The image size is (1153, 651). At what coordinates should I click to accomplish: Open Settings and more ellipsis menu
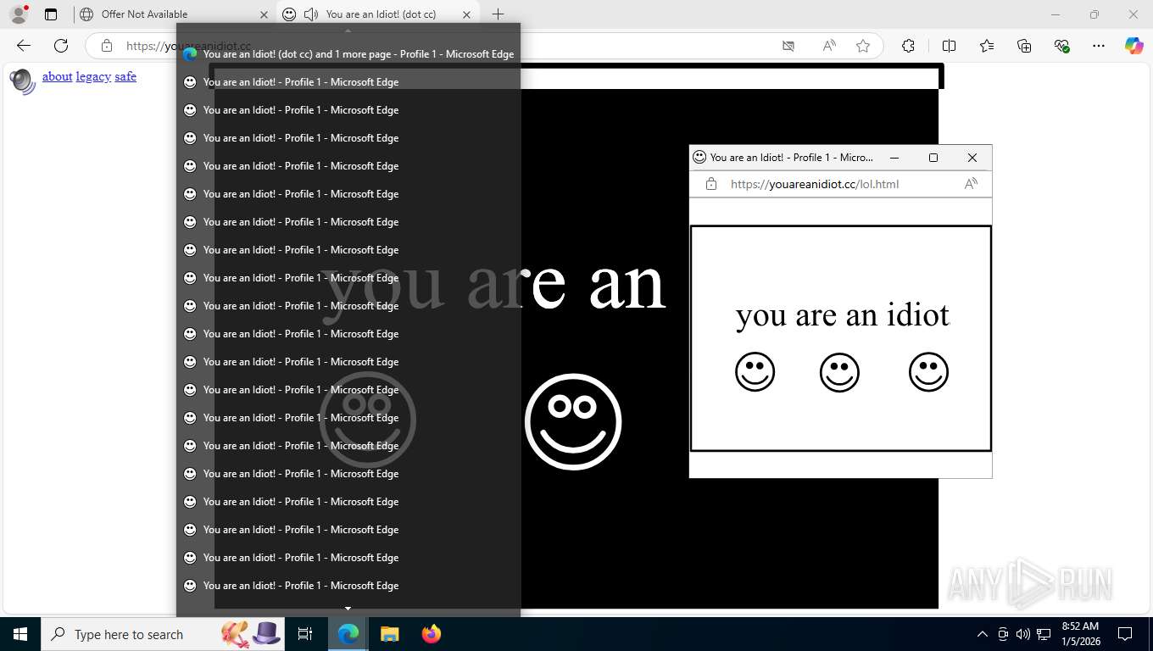click(x=1099, y=46)
